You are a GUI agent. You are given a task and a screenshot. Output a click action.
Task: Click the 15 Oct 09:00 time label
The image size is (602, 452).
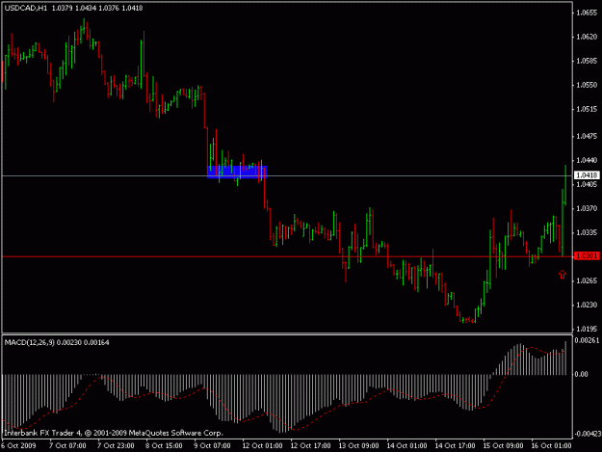(504, 446)
